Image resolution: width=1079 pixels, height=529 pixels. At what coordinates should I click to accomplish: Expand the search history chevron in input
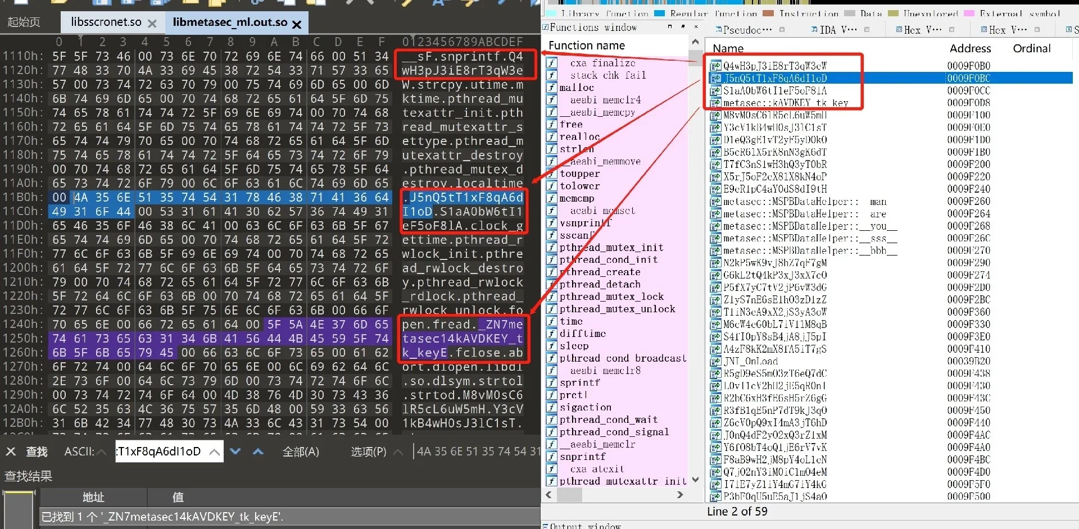click(x=215, y=452)
